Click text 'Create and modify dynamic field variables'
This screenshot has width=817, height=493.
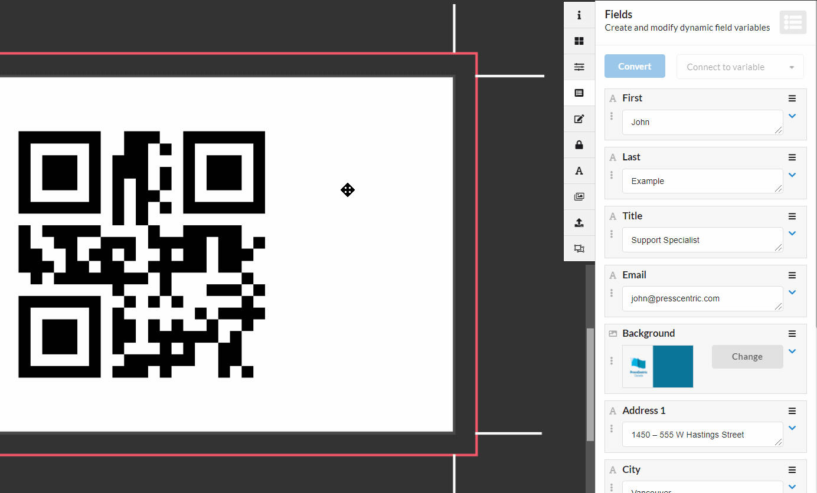[687, 28]
